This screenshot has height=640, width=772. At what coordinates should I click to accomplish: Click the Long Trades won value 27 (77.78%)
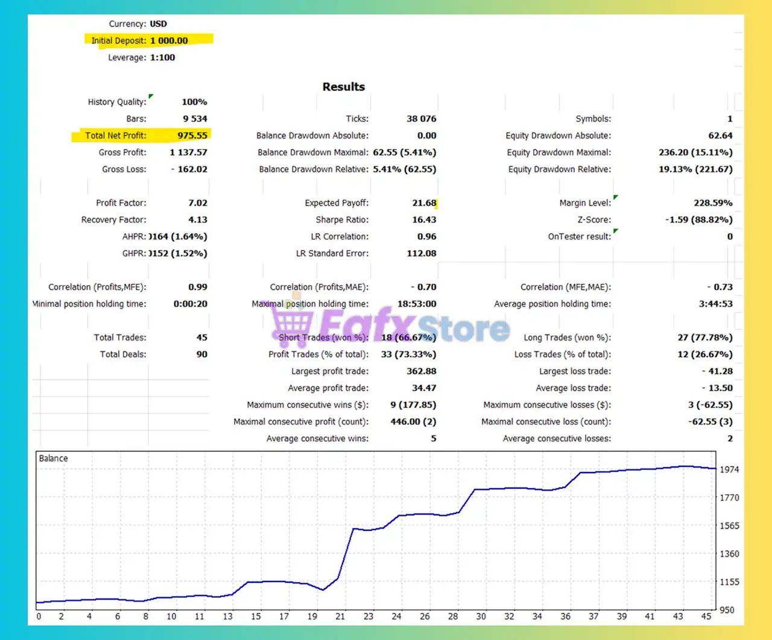704,337
